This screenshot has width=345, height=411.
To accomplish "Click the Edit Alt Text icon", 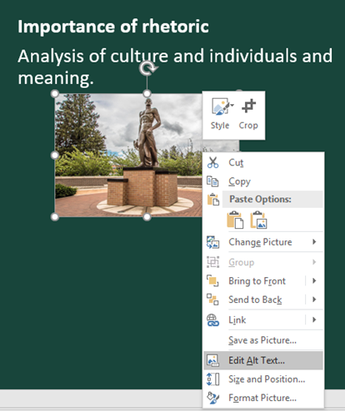I will point(212,360).
